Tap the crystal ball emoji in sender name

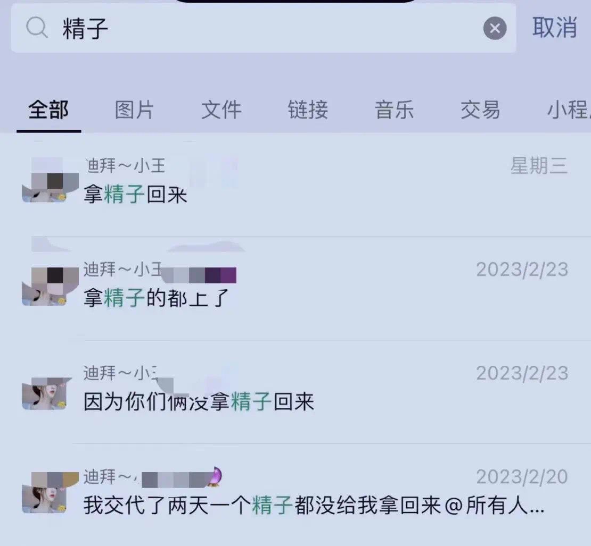[x=215, y=476]
